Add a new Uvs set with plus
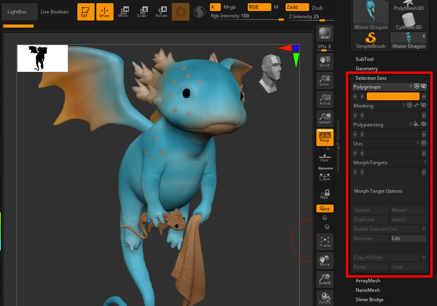This screenshot has height=306, width=437. (x=424, y=154)
